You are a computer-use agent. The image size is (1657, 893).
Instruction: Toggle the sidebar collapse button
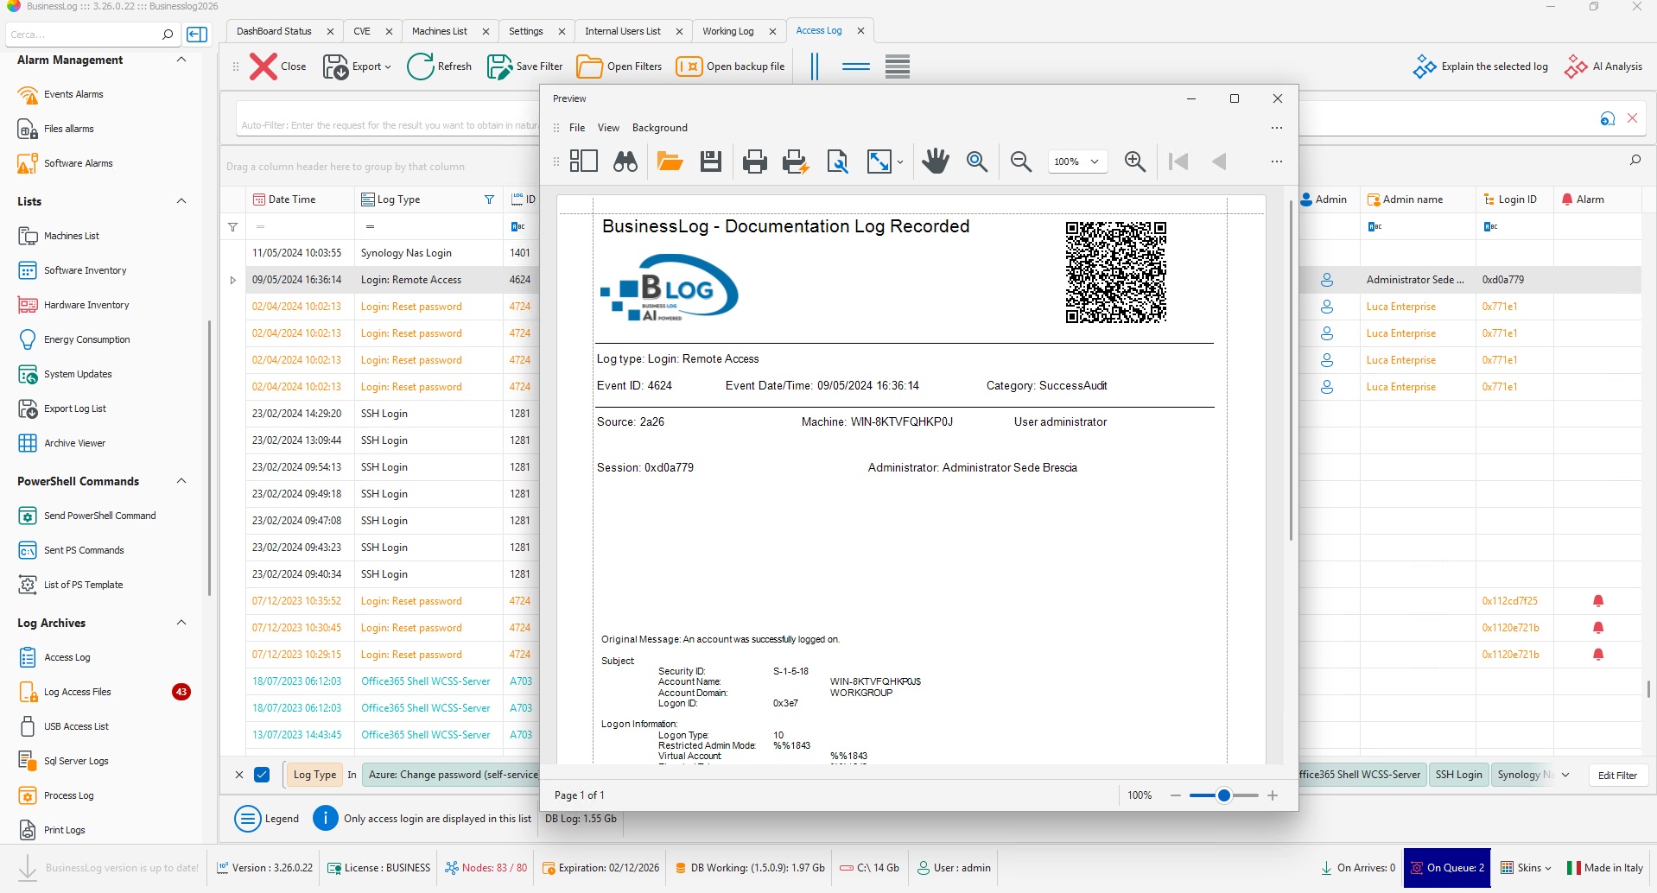197,35
